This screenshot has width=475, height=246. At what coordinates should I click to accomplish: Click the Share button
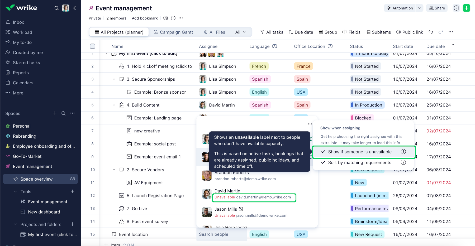(x=437, y=8)
